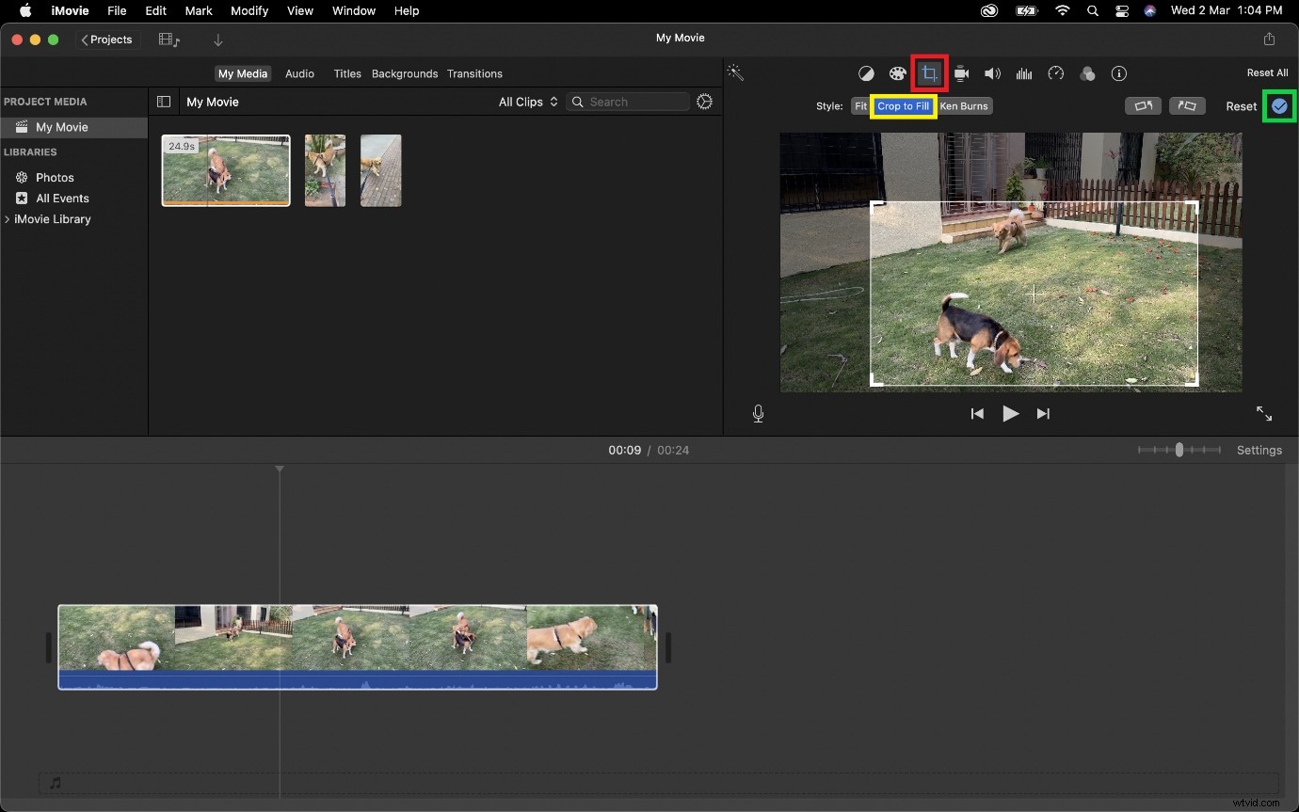Click the Stabilization camera icon
Viewport: 1299px width, 812px height.
(x=961, y=73)
